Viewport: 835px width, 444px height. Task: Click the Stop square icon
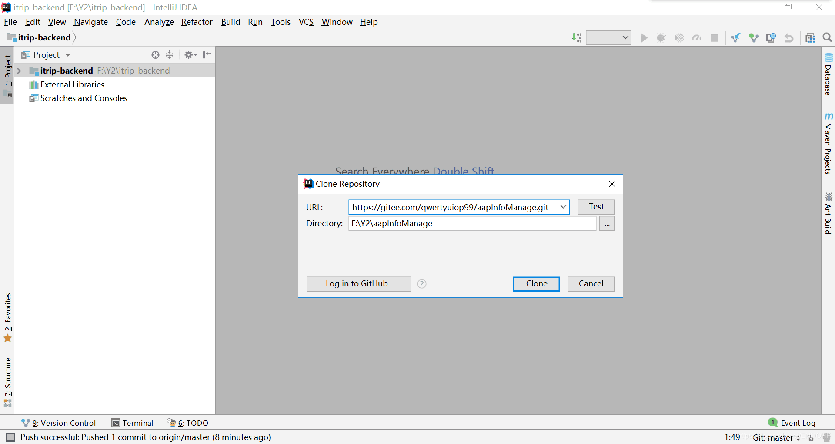click(714, 38)
